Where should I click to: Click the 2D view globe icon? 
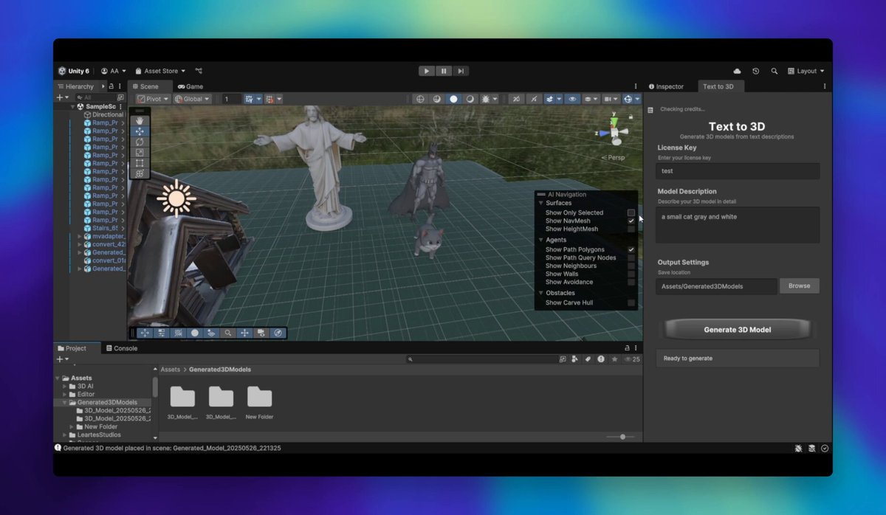pos(420,99)
